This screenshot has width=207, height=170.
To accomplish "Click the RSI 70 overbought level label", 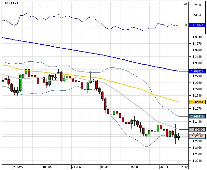I will tap(185, 4).
